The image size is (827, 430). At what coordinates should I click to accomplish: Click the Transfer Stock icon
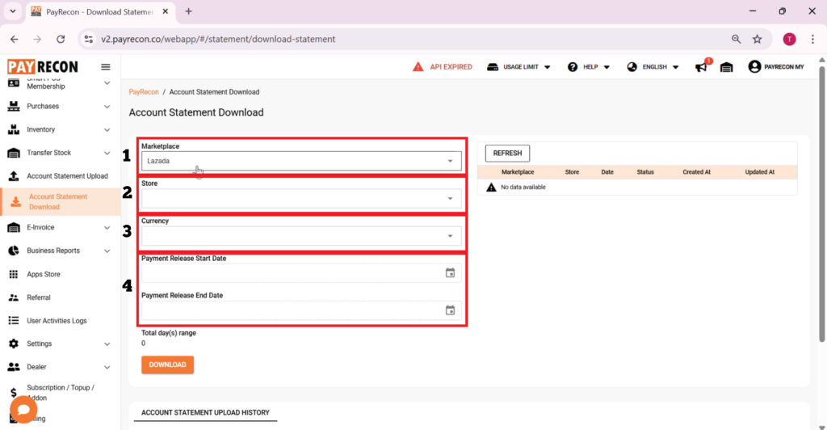[14, 153]
